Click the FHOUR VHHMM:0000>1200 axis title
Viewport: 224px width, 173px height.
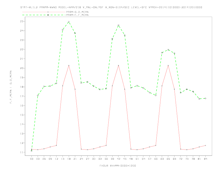[x=118, y=166]
